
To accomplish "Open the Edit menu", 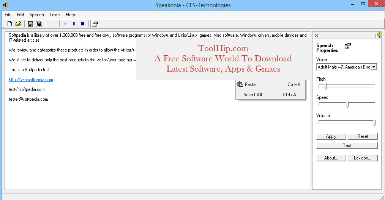I will tap(21, 15).
